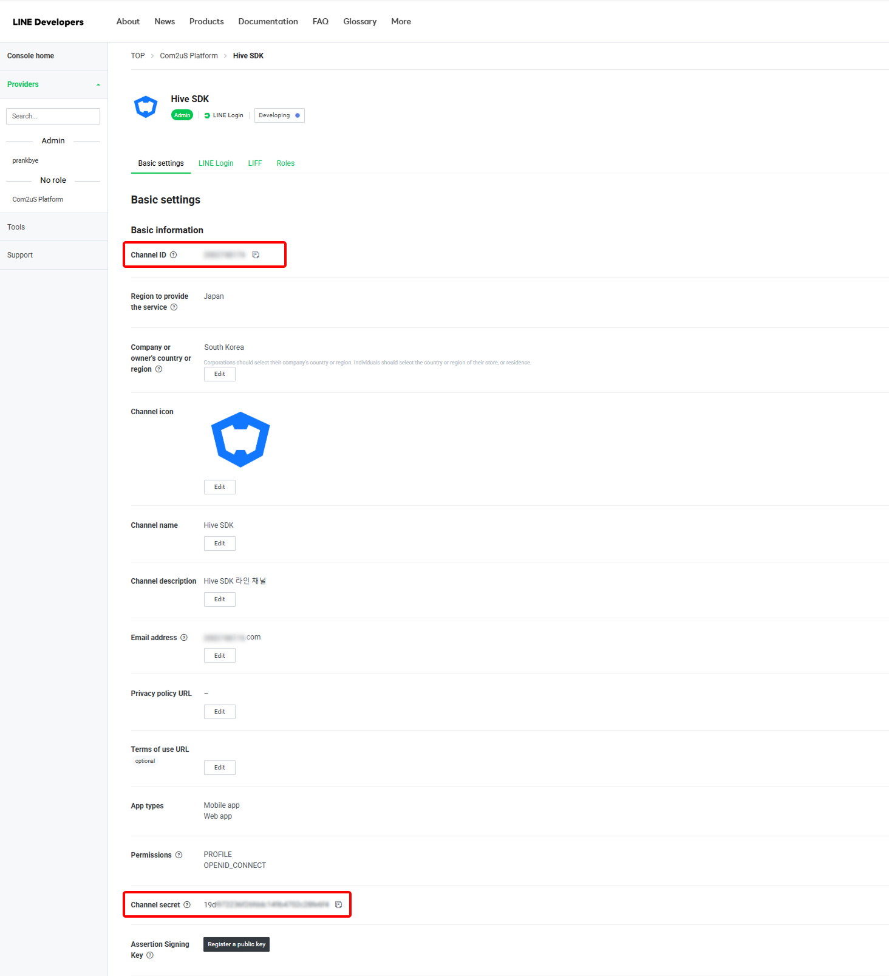The height and width of the screenshot is (976, 889).
Task: Click help icon for Region to provide the service
Action: [x=174, y=307]
